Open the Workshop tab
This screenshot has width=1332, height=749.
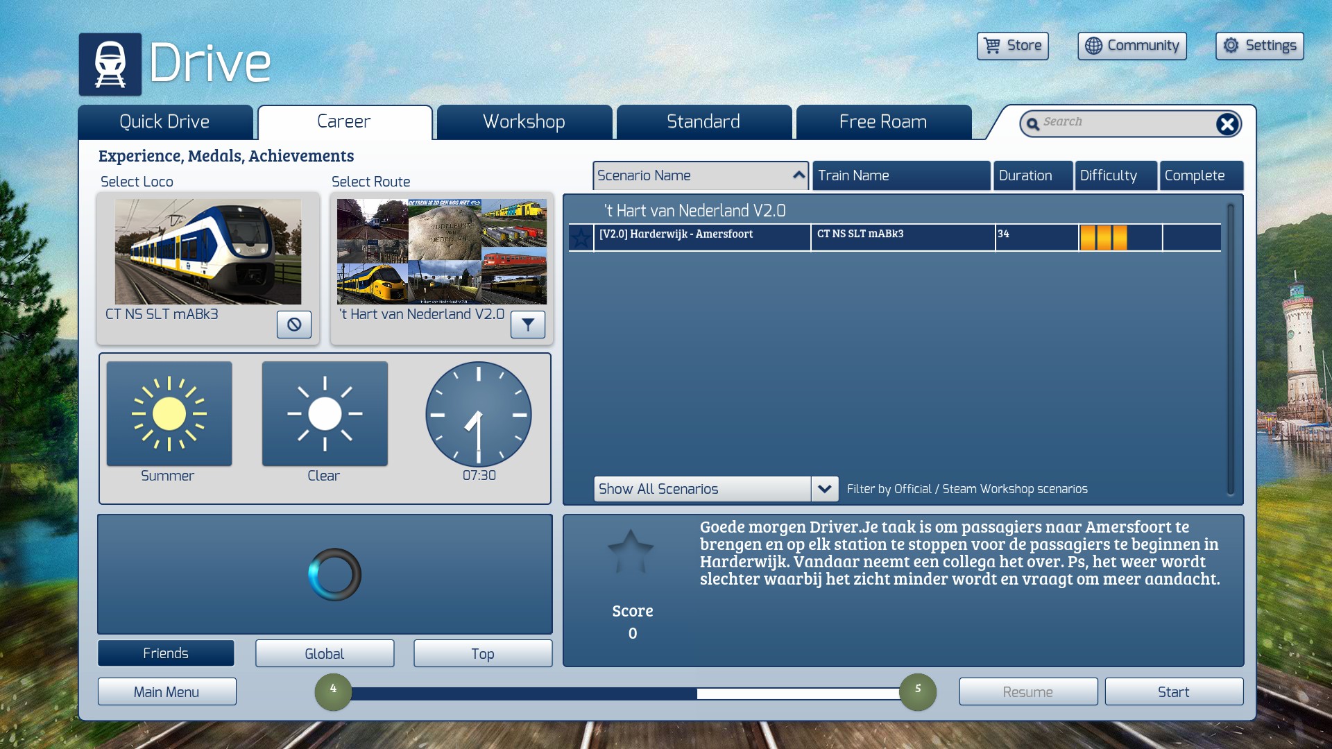click(x=524, y=122)
